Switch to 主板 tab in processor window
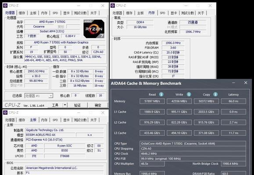Image resolution: width=254 pixels, height=175 pixels. point(33,13)
